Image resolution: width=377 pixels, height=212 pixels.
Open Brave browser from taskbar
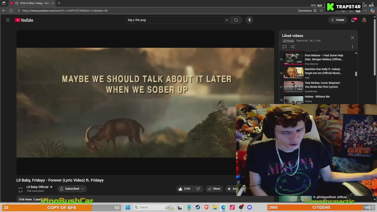click(206, 207)
